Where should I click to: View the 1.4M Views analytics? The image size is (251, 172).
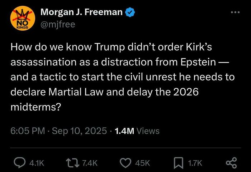pyautogui.click(x=136, y=131)
